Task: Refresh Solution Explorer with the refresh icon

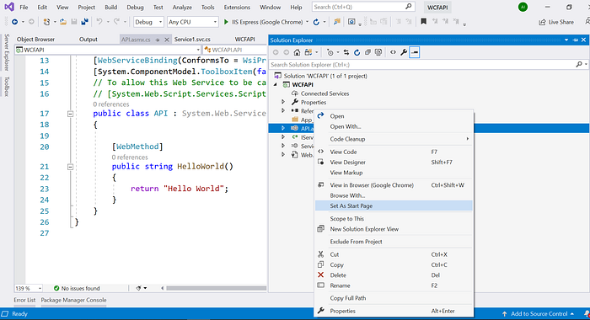Action: 357,52
